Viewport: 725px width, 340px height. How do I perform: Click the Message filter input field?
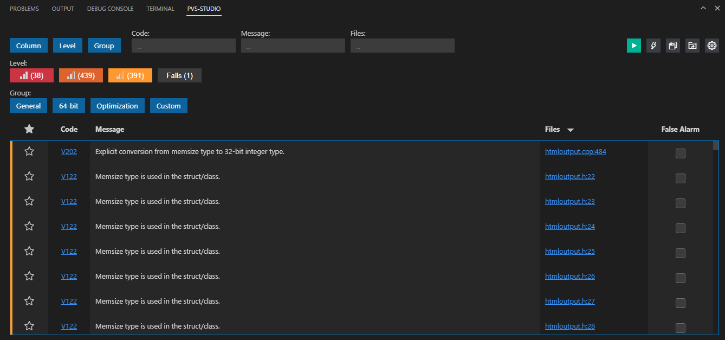[293, 46]
